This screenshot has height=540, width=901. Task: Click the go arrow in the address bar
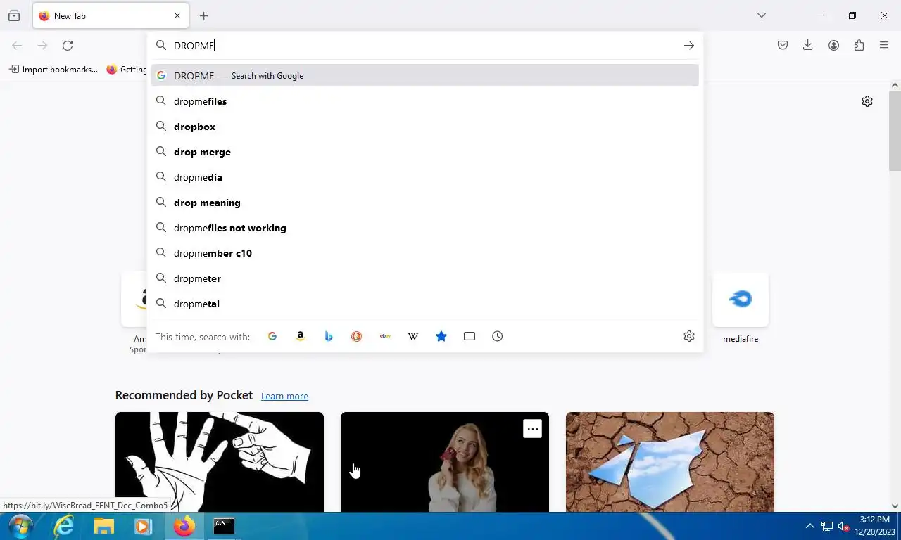(689, 46)
